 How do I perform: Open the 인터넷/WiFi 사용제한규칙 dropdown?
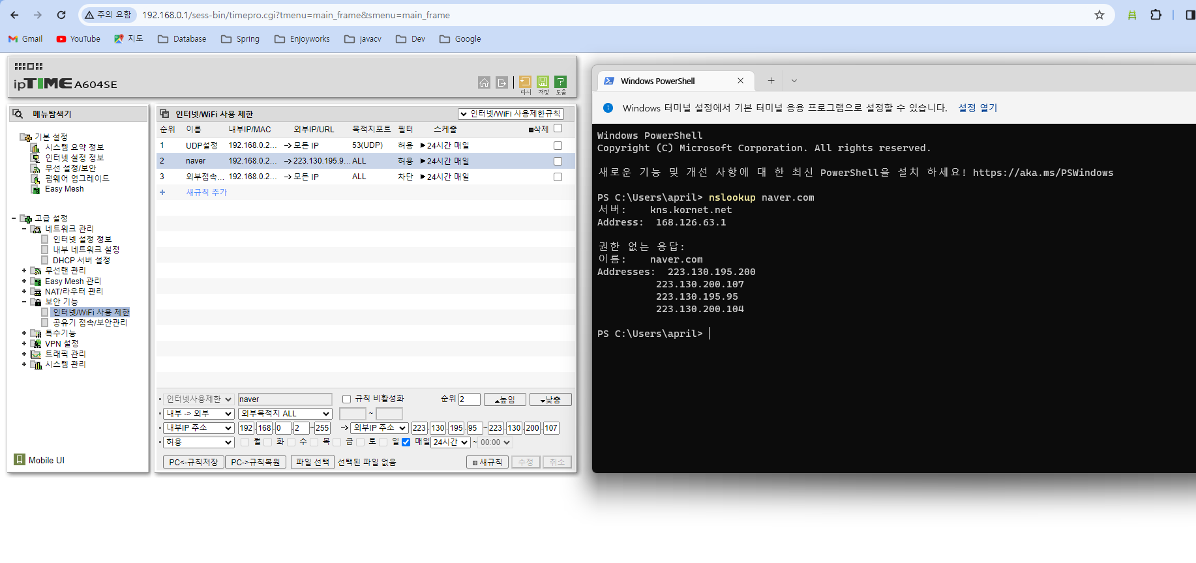[x=511, y=114]
